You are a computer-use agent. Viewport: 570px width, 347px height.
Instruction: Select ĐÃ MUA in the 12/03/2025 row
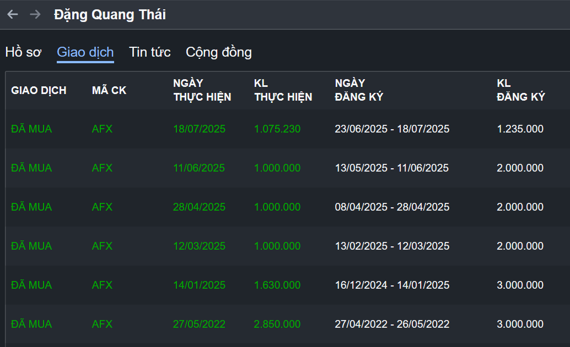(31, 246)
